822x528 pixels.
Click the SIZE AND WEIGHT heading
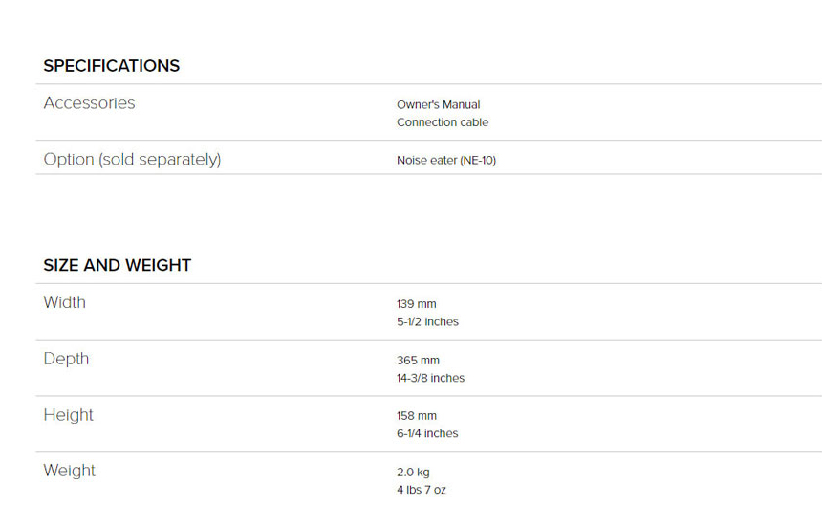point(118,265)
